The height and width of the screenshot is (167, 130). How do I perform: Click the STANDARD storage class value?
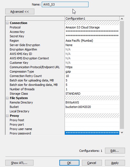point(92,94)
